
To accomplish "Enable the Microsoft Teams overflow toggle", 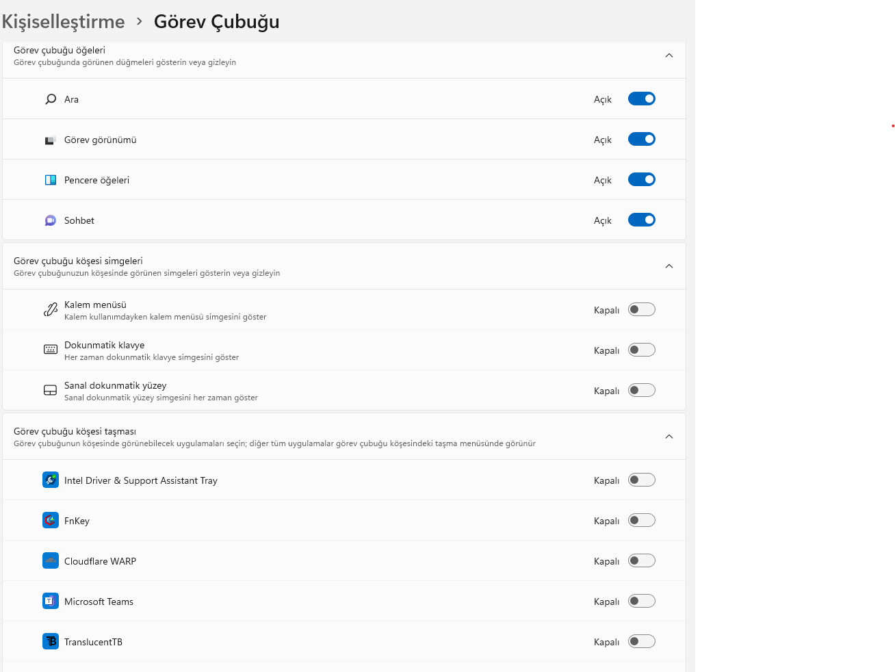I will click(x=642, y=602).
